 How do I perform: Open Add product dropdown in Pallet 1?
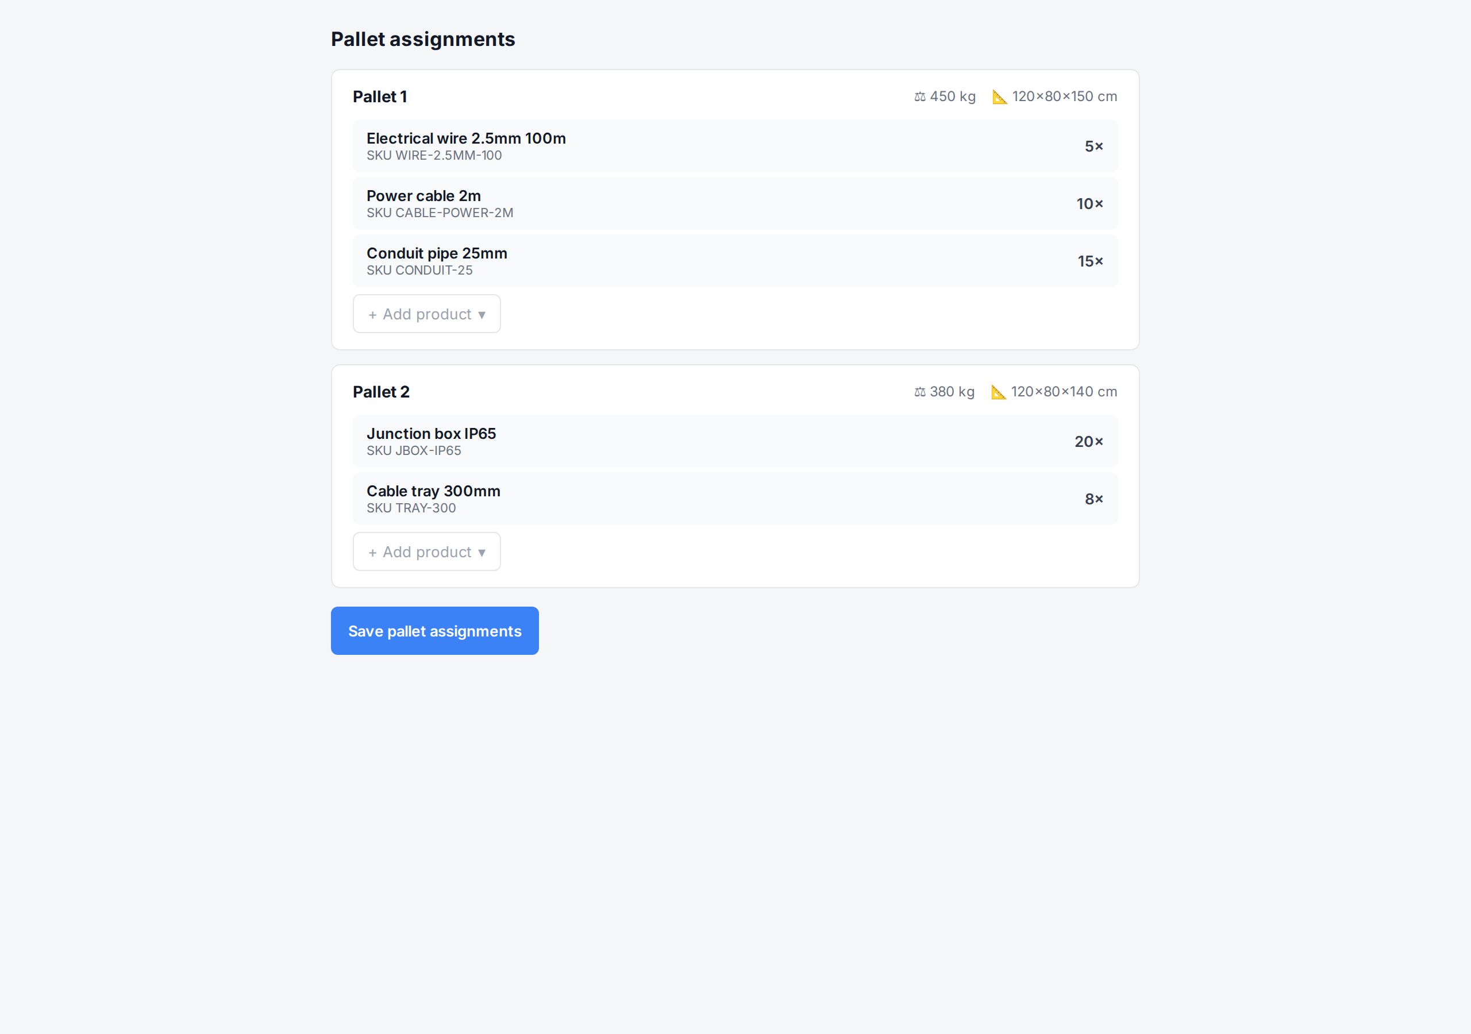click(427, 314)
